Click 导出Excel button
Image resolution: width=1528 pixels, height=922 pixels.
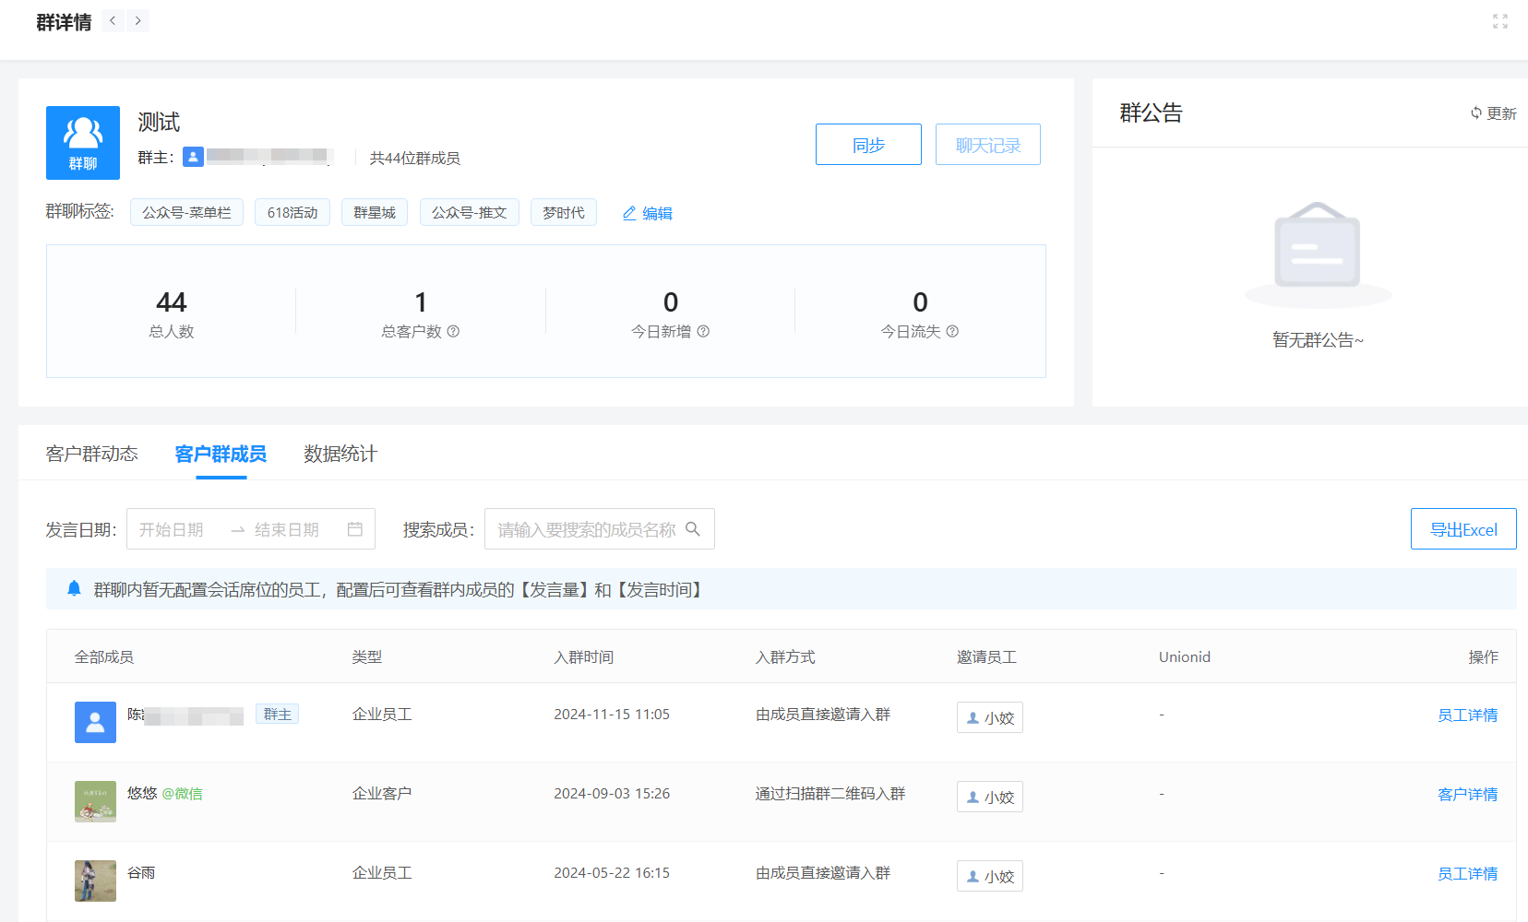(1463, 529)
